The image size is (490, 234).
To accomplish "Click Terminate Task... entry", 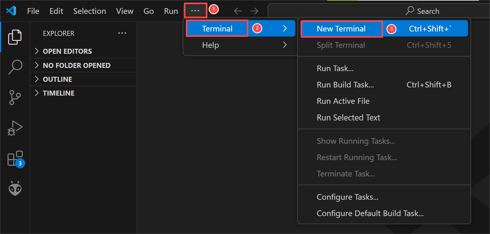I will [x=384, y=174].
